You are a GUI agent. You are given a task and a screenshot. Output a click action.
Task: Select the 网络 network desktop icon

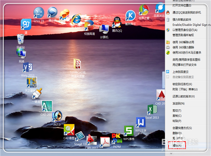pos(21,56)
